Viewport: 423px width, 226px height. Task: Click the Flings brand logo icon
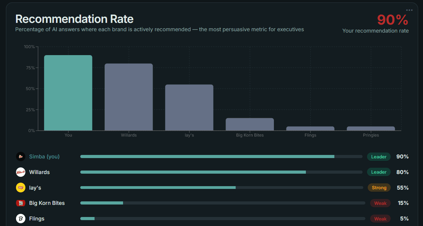(x=21, y=219)
